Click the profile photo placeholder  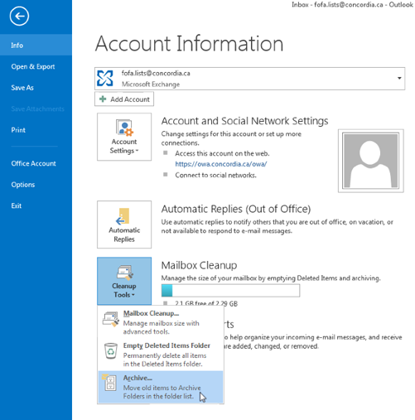[370, 161]
